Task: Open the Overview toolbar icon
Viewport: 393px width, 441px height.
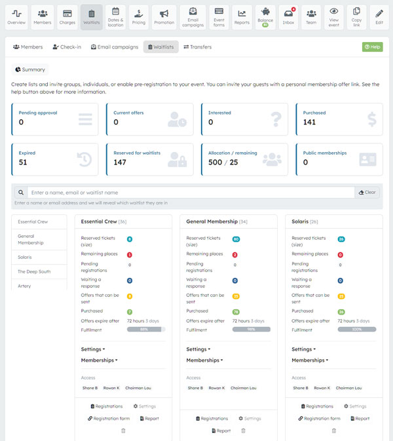Action: (16, 17)
